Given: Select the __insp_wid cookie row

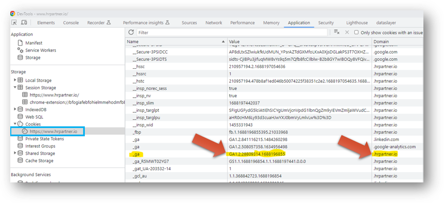Looking at the screenshot, I should (x=274, y=125).
